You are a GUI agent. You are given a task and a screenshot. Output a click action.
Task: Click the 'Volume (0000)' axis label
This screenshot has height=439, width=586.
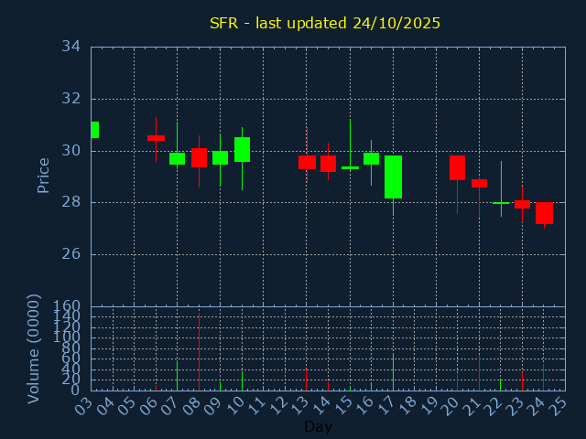[x=34, y=348]
